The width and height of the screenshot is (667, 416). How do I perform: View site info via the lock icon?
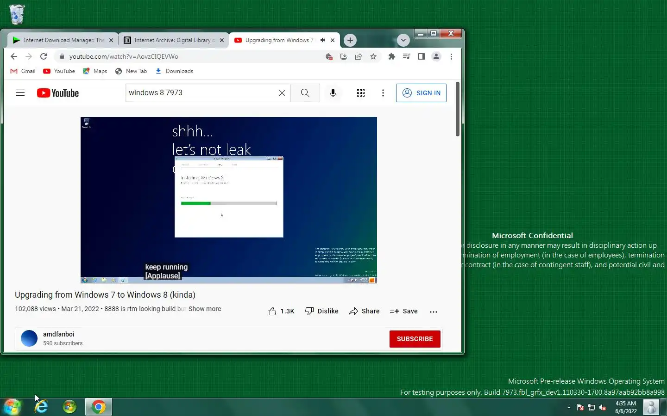(62, 56)
